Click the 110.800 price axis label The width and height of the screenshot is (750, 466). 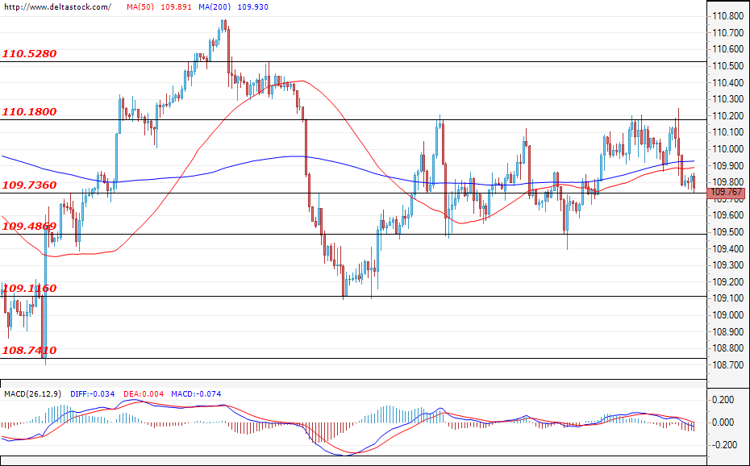click(727, 16)
